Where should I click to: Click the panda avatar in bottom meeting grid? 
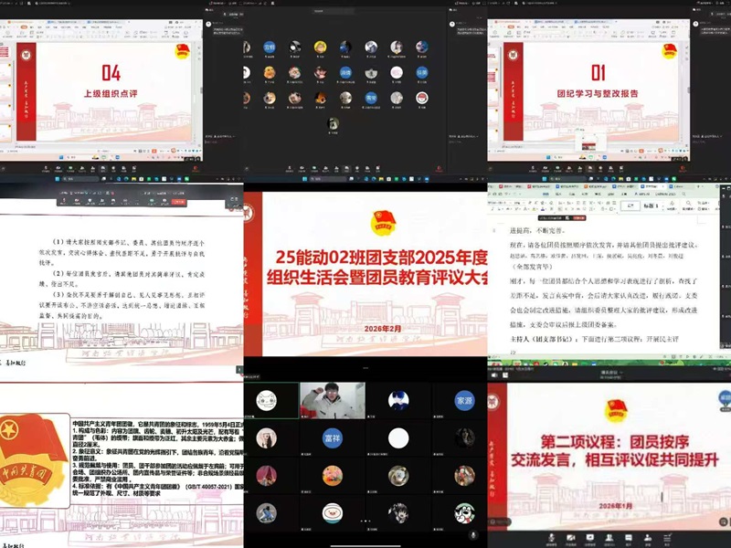tap(466, 511)
